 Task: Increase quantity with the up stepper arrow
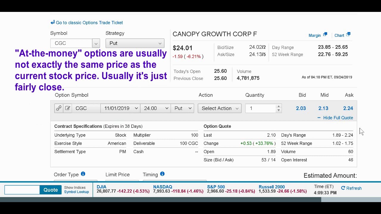coord(279,106)
